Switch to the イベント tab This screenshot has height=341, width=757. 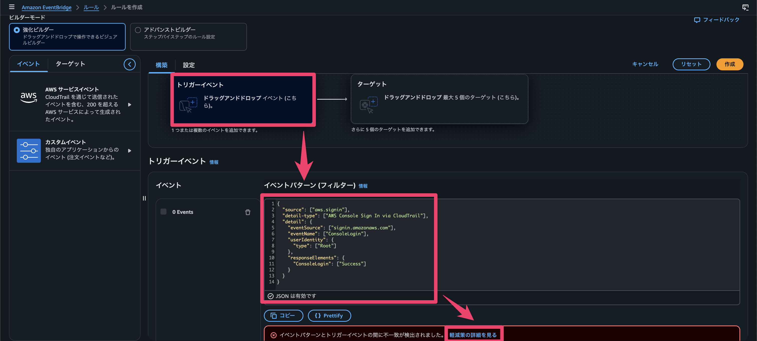[29, 64]
